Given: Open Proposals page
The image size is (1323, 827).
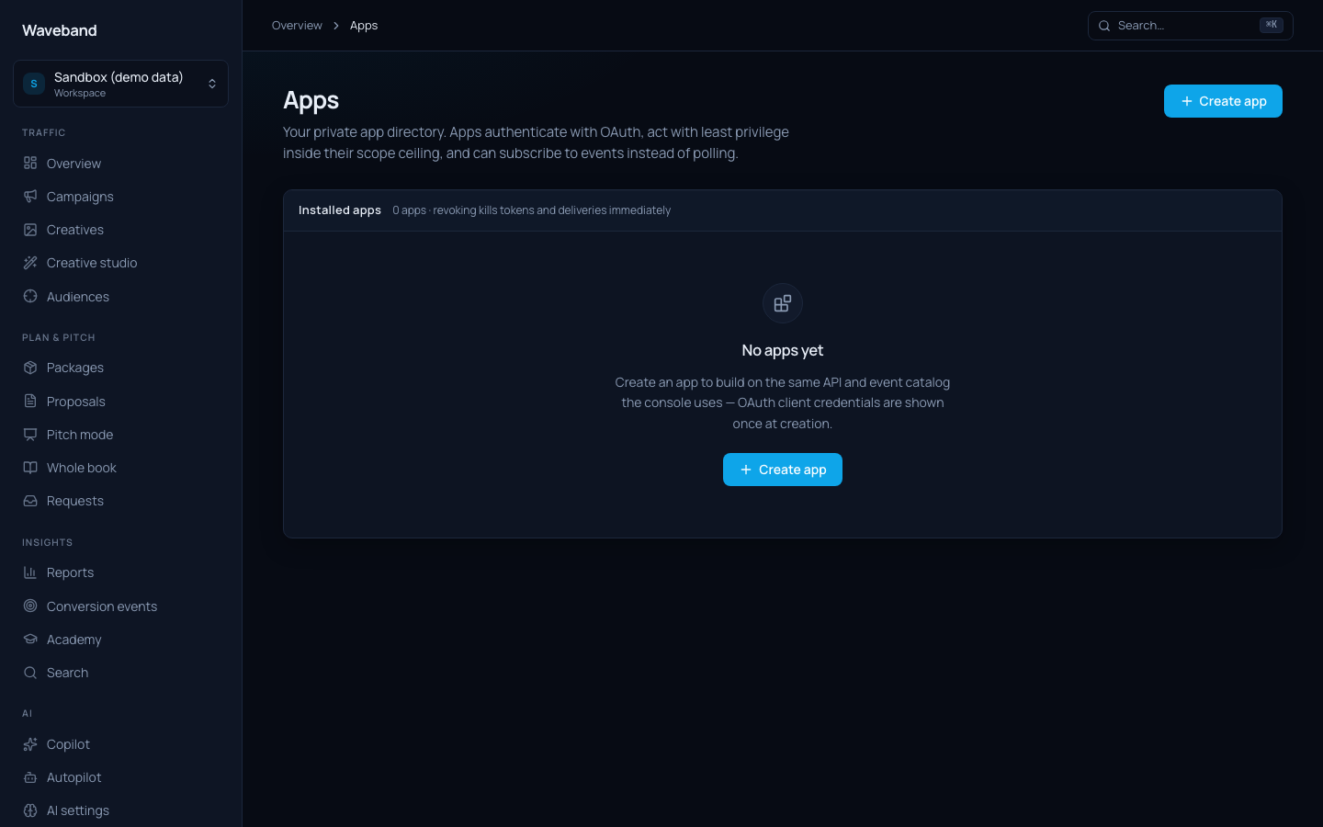Looking at the screenshot, I should (x=120, y=402).
